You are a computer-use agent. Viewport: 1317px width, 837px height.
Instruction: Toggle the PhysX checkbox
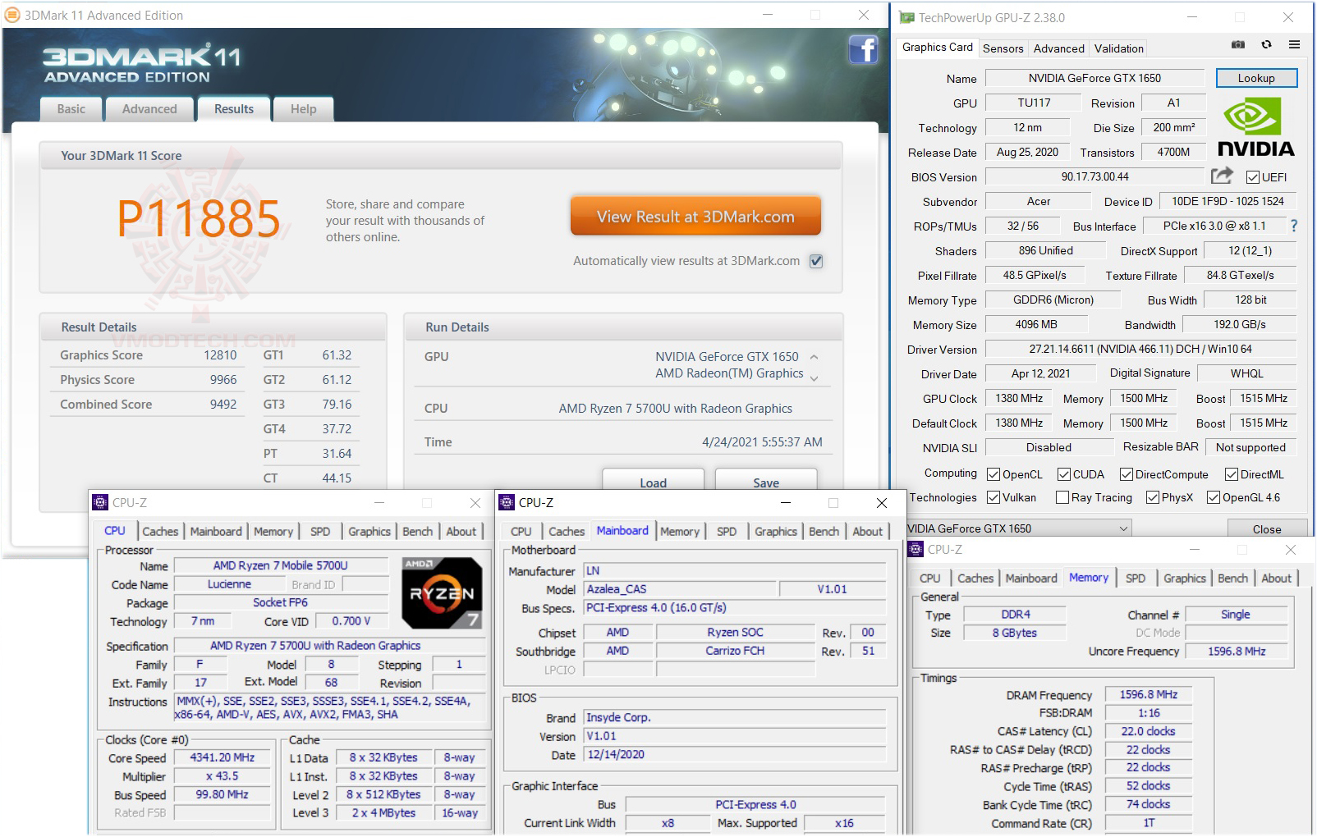click(1153, 497)
